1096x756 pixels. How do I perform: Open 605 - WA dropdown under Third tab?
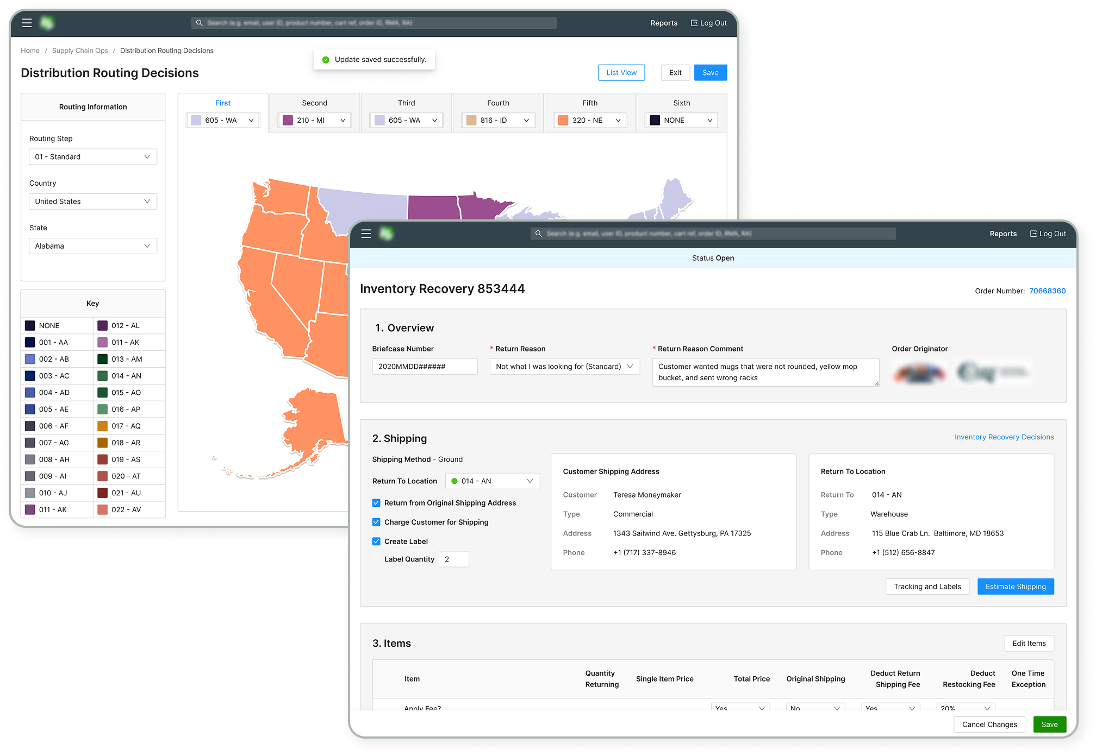tap(406, 120)
